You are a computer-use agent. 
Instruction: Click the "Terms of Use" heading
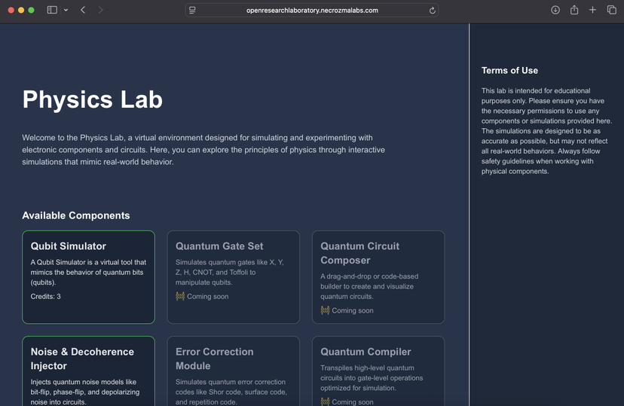509,70
